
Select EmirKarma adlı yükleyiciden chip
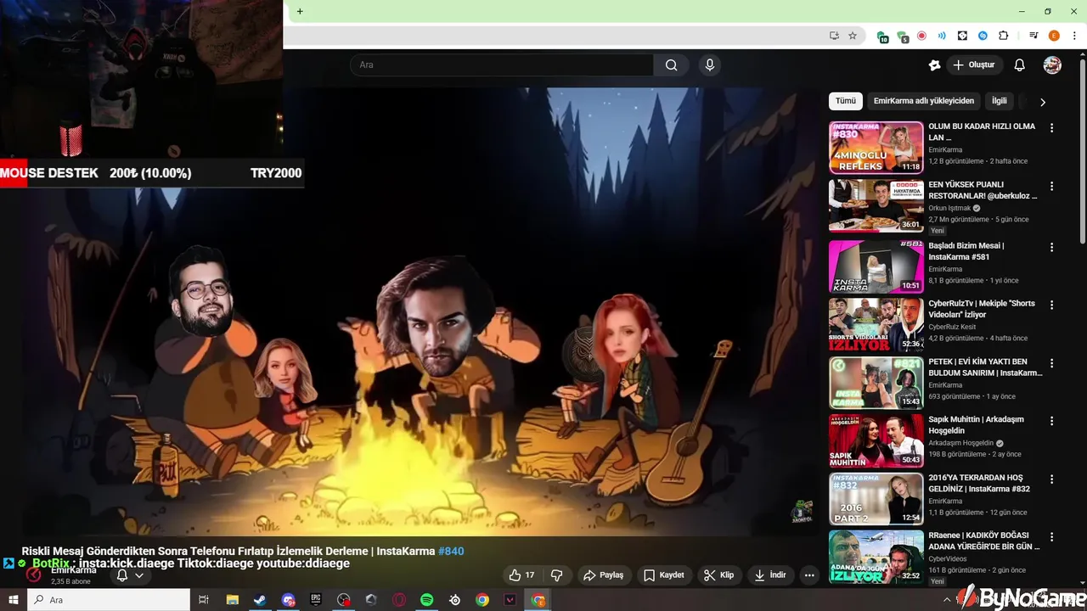click(924, 101)
